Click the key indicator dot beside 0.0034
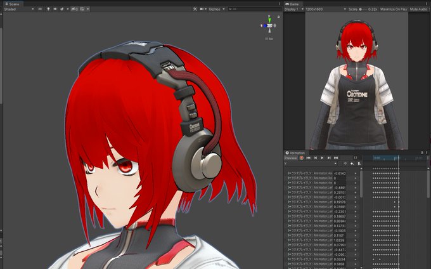The width and height of the screenshot is (431, 269). (x=356, y=259)
